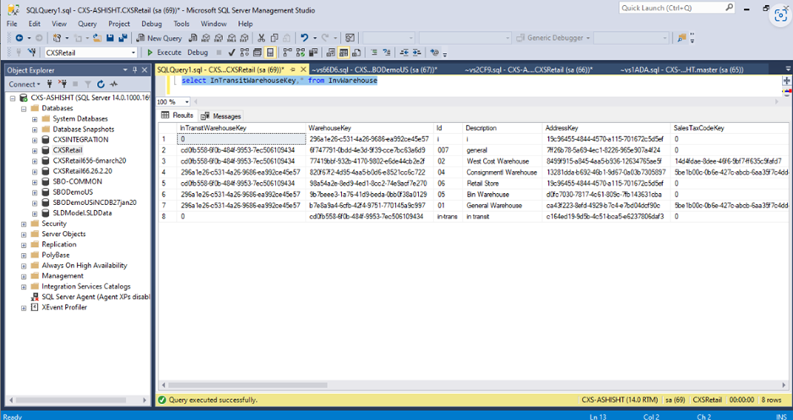Switch to ~vs1ADA.sql master tab
The width and height of the screenshot is (793, 420).
tap(682, 70)
